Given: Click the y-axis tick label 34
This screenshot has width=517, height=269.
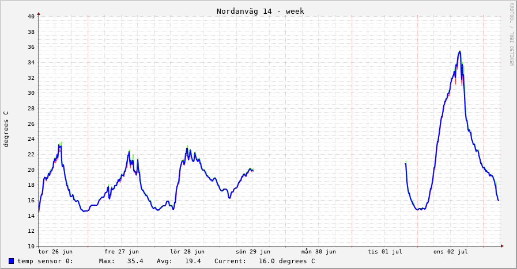Looking at the screenshot, I should click(x=31, y=63).
